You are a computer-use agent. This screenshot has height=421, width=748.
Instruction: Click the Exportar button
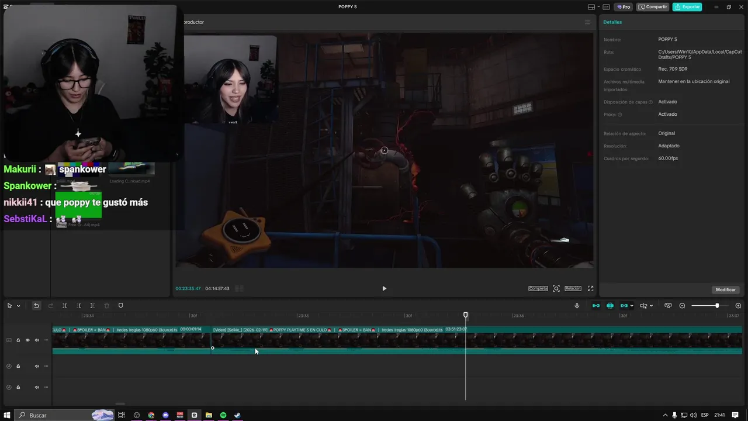click(687, 7)
